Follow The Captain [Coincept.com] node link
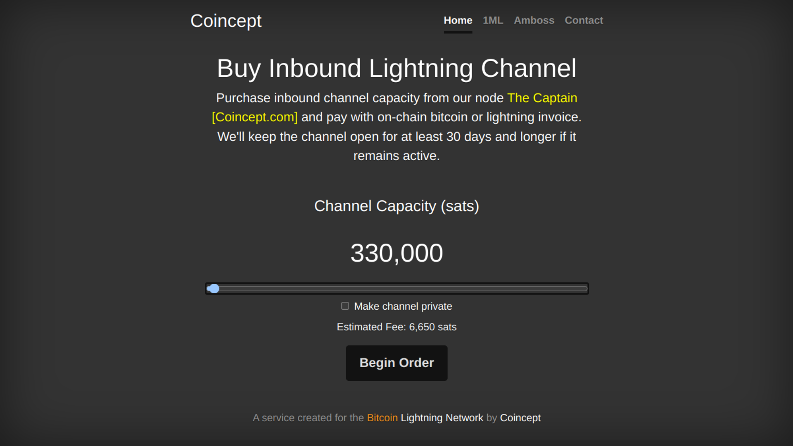This screenshot has height=446, width=793. click(x=542, y=98)
